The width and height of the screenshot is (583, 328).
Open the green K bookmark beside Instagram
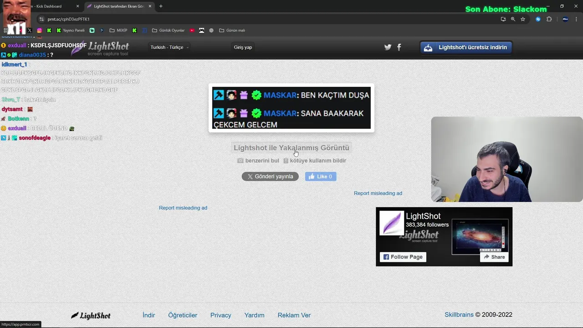tap(49, 31)
